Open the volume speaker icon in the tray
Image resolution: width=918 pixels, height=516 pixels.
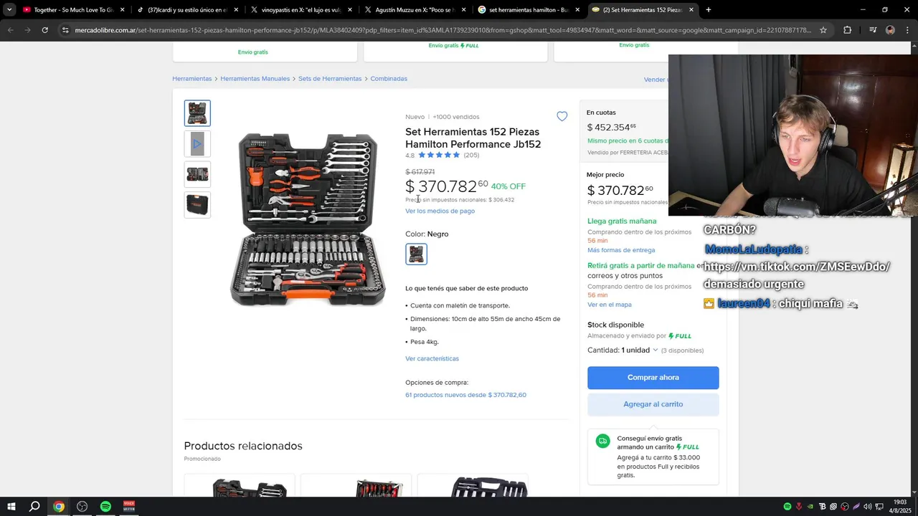click(x=868, y=507)
